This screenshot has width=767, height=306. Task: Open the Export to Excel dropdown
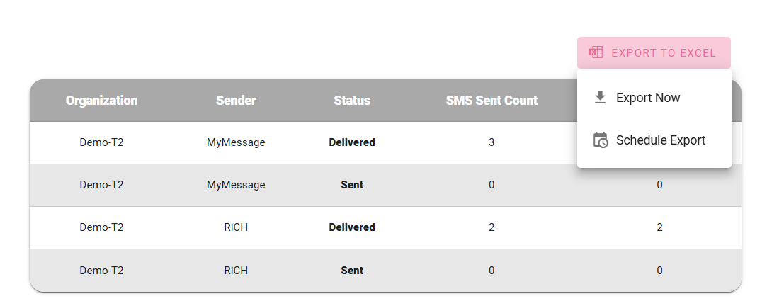click(654, 53)
